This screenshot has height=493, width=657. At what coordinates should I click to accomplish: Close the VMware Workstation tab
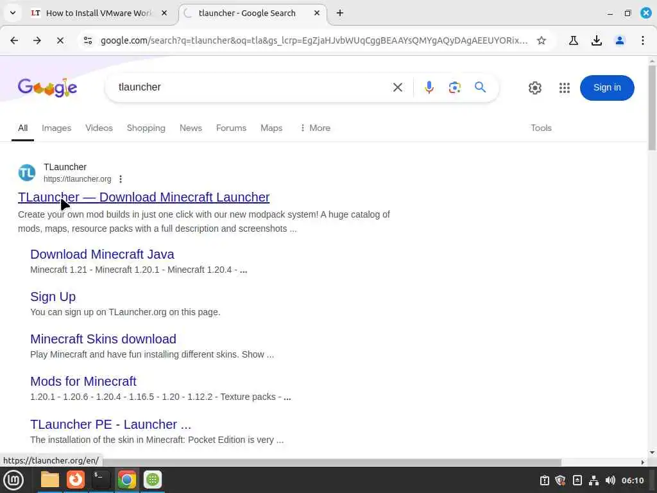coord(164,13)
